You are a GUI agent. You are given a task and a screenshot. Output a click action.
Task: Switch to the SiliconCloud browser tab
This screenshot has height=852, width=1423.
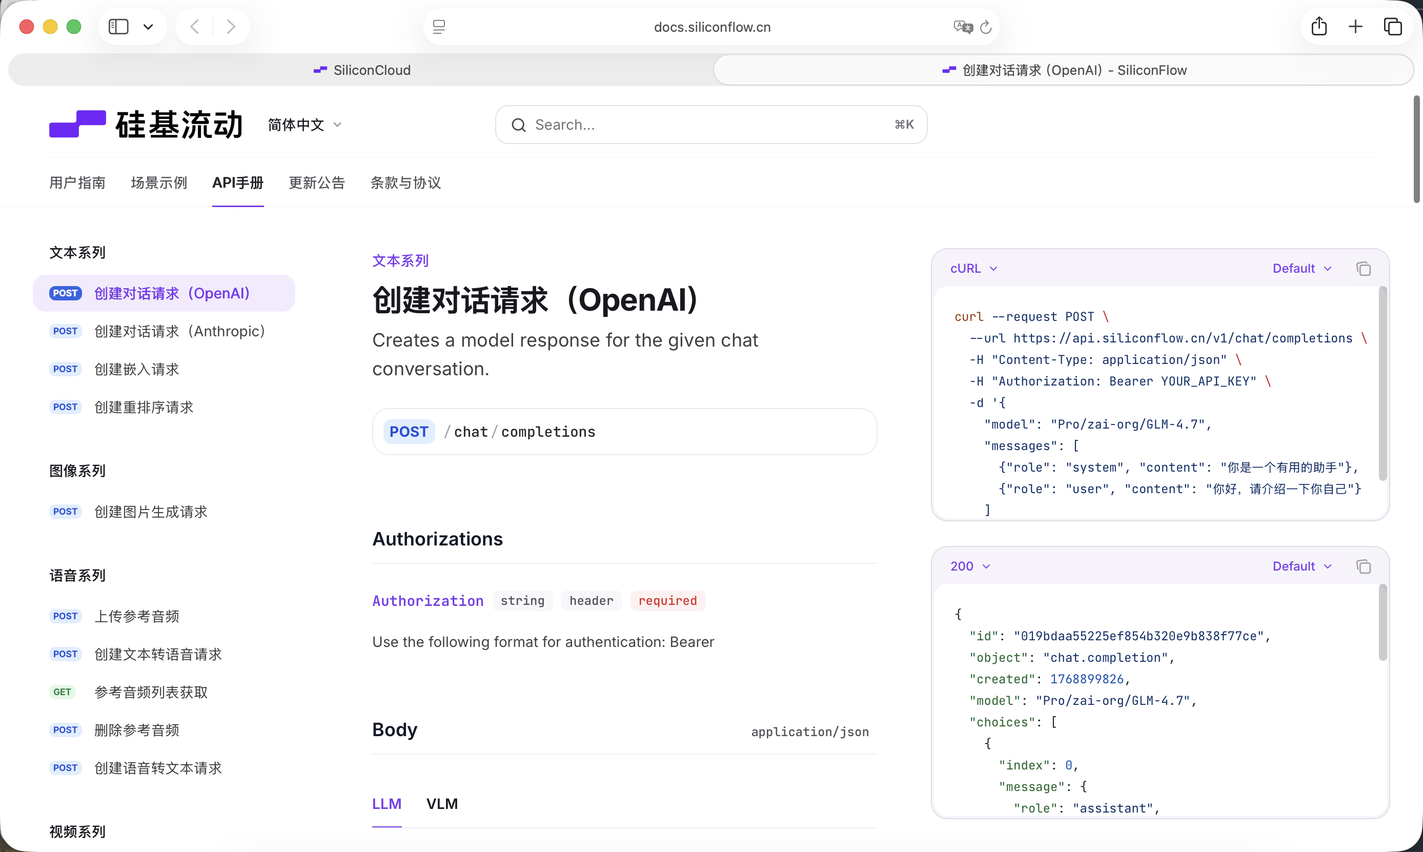362,70
